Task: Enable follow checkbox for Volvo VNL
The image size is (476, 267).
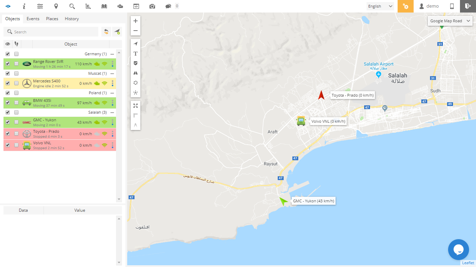Action: coord(16,145)
